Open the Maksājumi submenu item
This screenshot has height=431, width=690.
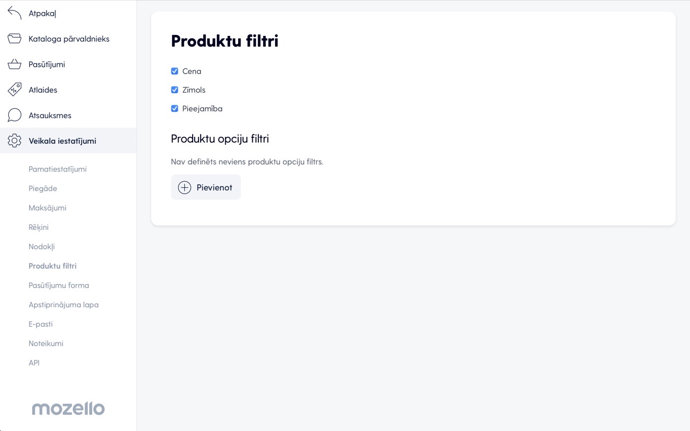(x=47, y=208)
